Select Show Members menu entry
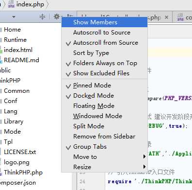The width and height of the screenshot is (192, 190). tap(104, 22)
